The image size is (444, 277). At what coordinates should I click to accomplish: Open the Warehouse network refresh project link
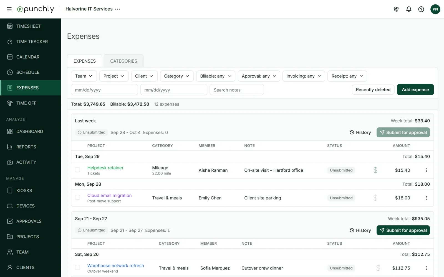pos(115,265)
